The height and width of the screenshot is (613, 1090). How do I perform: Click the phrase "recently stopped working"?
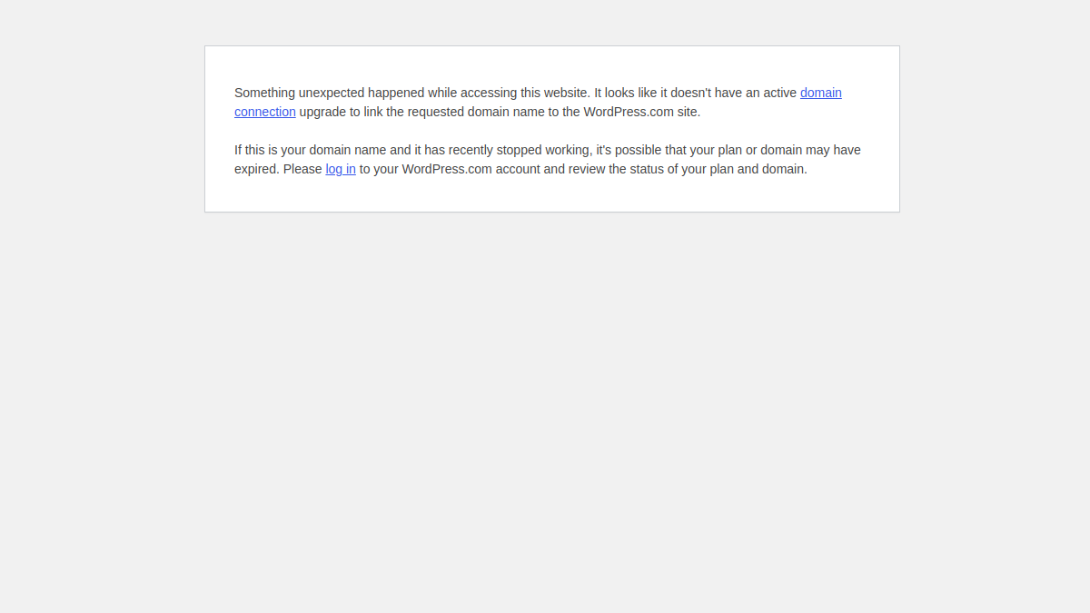[519, 150]
